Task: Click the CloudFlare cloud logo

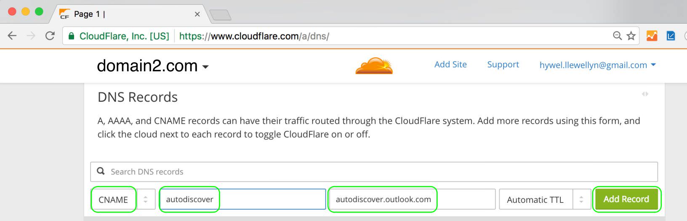Action: pos(374,66)
